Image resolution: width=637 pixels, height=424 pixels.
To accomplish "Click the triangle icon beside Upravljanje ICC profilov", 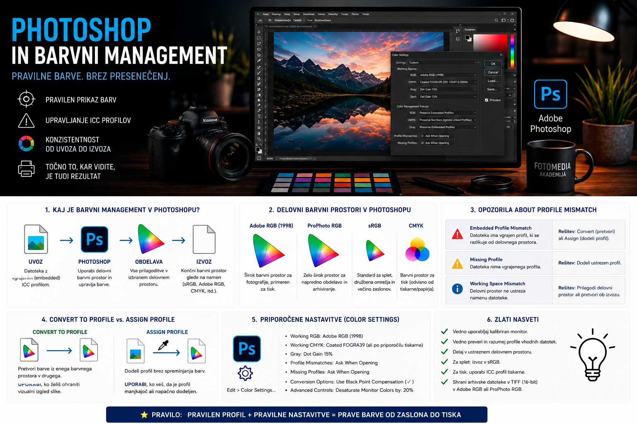I will coord(26,120).
